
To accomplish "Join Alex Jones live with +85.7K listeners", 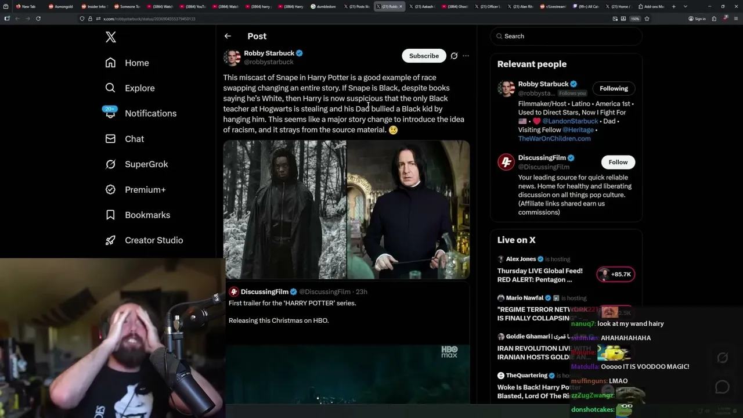I will [x=616, y=274].
